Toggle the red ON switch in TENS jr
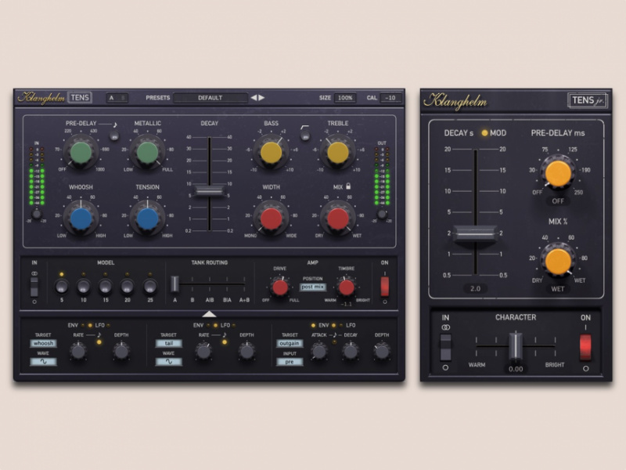The image size is (626, 470). 585,347
